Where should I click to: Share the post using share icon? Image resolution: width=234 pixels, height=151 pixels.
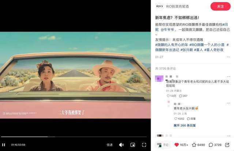click(227, 145)
